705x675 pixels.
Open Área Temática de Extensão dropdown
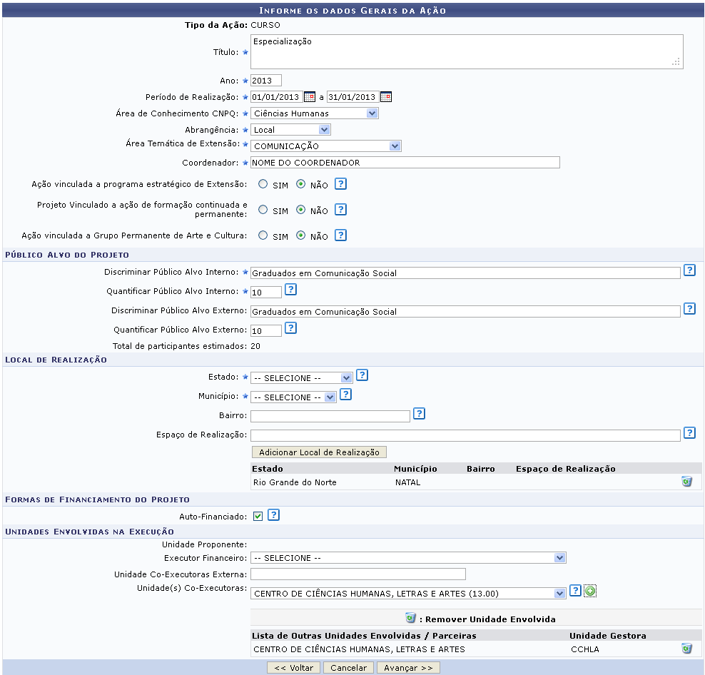[325, 146]
